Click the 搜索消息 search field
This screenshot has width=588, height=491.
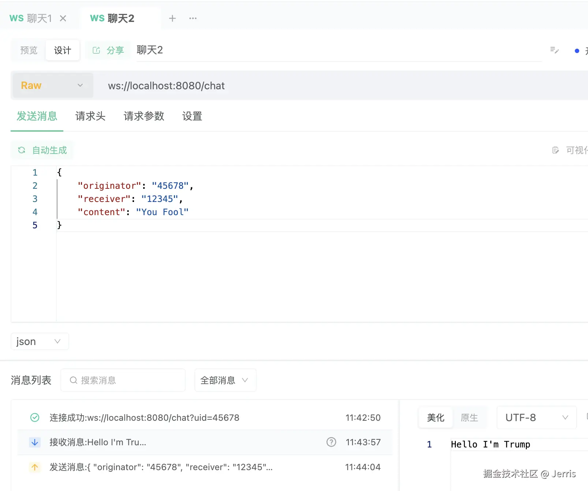click(123, 380)
